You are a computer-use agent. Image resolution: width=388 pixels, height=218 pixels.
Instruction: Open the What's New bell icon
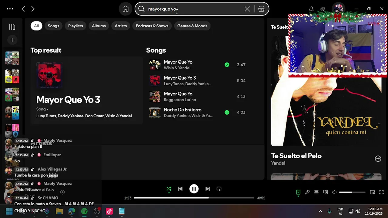[x=311, y=9]
